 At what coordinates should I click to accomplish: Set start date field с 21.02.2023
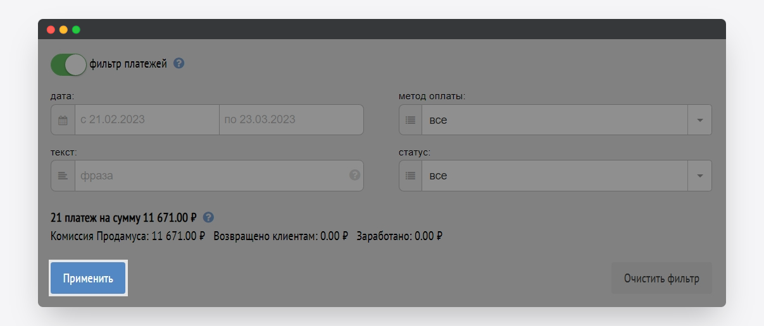(147, 120)
